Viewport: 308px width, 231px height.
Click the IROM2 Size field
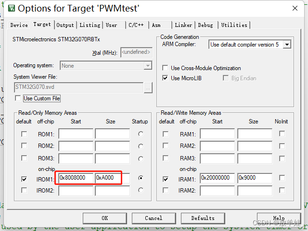(x=113, y=191)
